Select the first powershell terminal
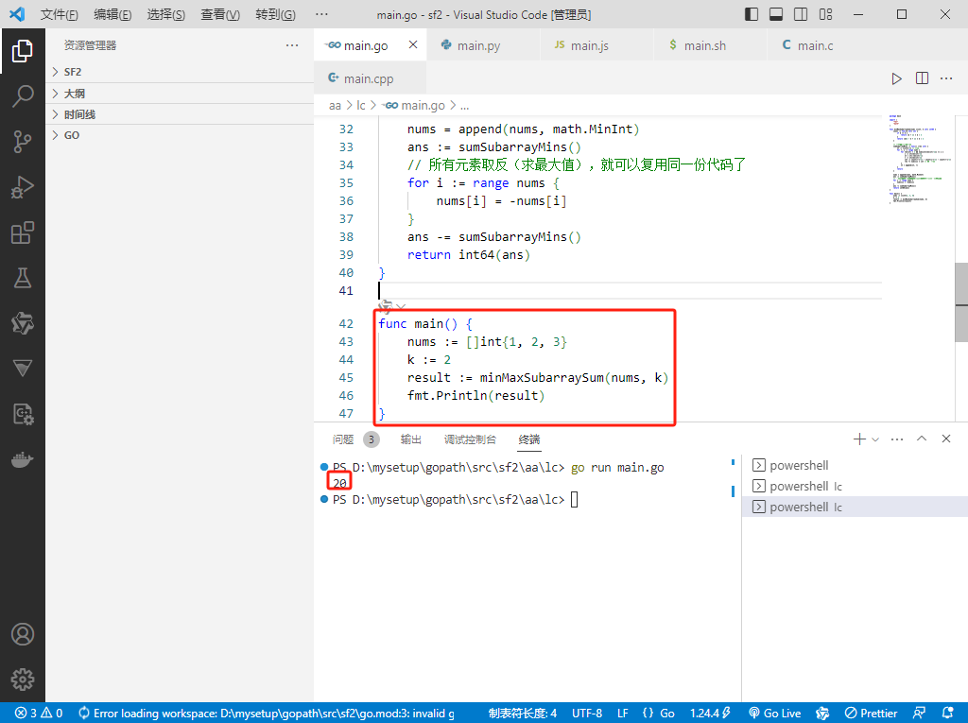The image size is (968, 723). coord(855,465)
